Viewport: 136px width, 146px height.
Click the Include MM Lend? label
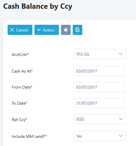point(29,136)
